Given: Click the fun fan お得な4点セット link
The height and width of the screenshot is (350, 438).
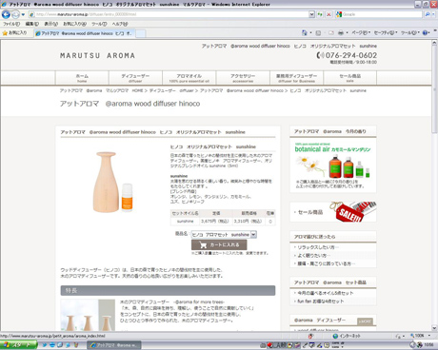Looking at the screenshot, I should (321, 301).
